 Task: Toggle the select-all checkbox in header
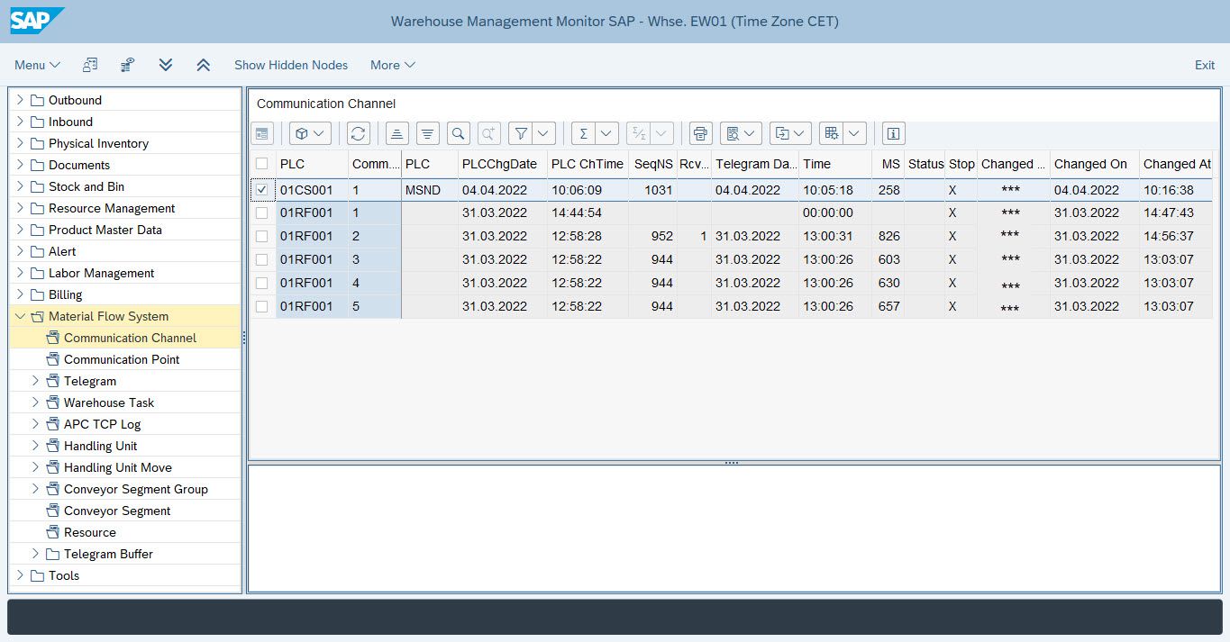tap(261, 164)
